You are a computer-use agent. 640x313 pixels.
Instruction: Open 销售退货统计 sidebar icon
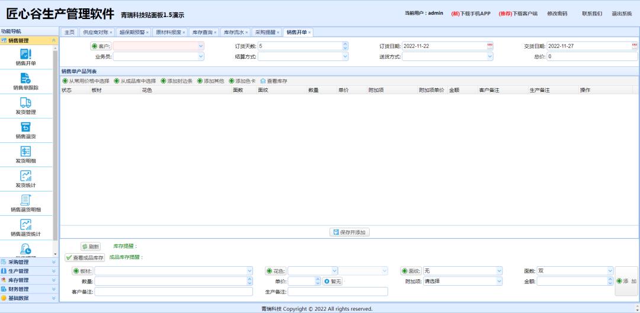click(x=25, y=229)
